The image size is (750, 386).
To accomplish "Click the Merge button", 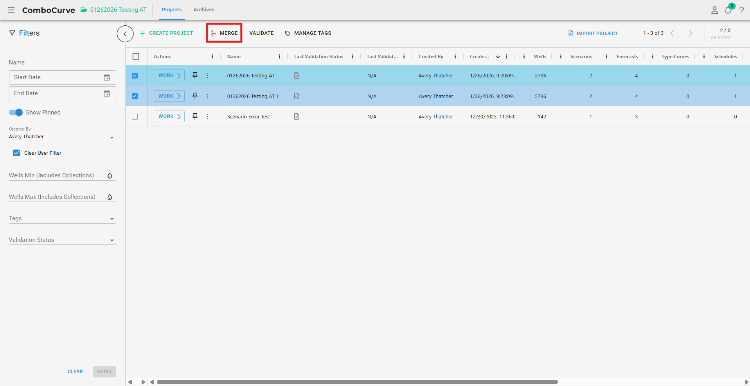I will (224, 33).
